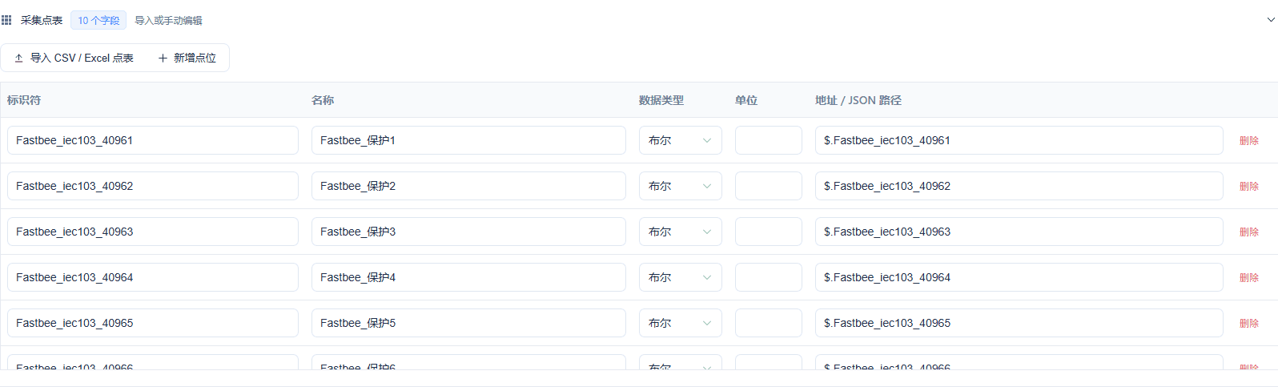Delete the Fastbee_iec103_40961 row
The width and height of the screenshot is (1278, 387).
click(x=1249, y=140)
